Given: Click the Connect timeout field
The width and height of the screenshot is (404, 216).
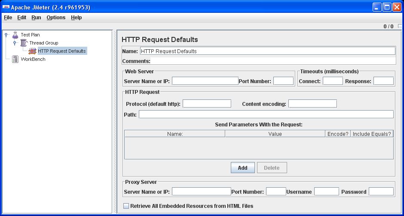Looking at the screenshot, I should pos(333,81).
